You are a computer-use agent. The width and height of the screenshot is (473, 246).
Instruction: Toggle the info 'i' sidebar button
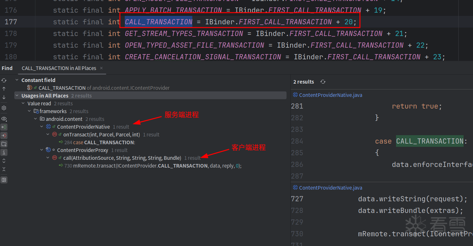[4, 152]
